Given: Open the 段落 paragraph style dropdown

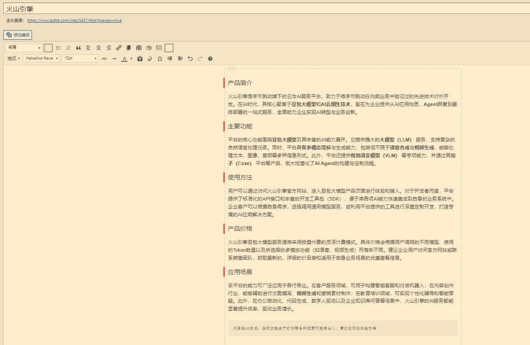Looking at the screenshot, I should coord(23,48).
